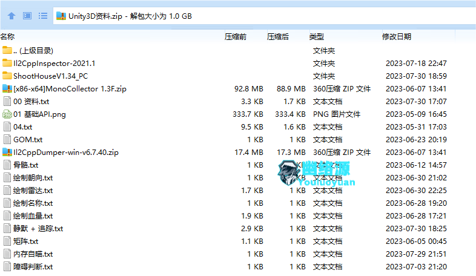Click the PNG 图片文件 type cell
This screenshot has height=276, width=476.
pyautogui.click(x=337, y=114)
